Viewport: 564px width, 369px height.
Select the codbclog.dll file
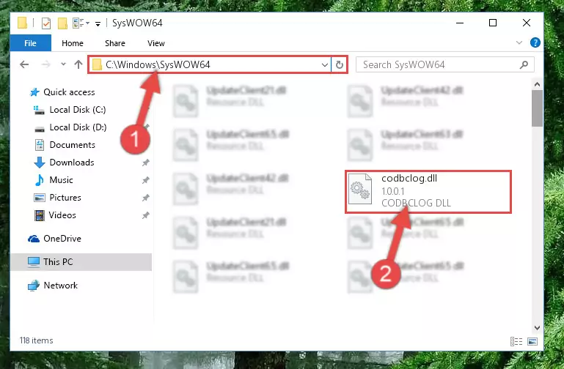tap(428, 192)
